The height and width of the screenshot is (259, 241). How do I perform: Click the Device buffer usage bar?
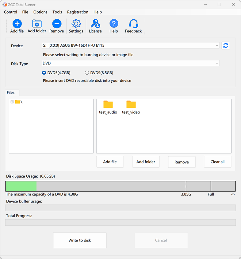(120, 208)
